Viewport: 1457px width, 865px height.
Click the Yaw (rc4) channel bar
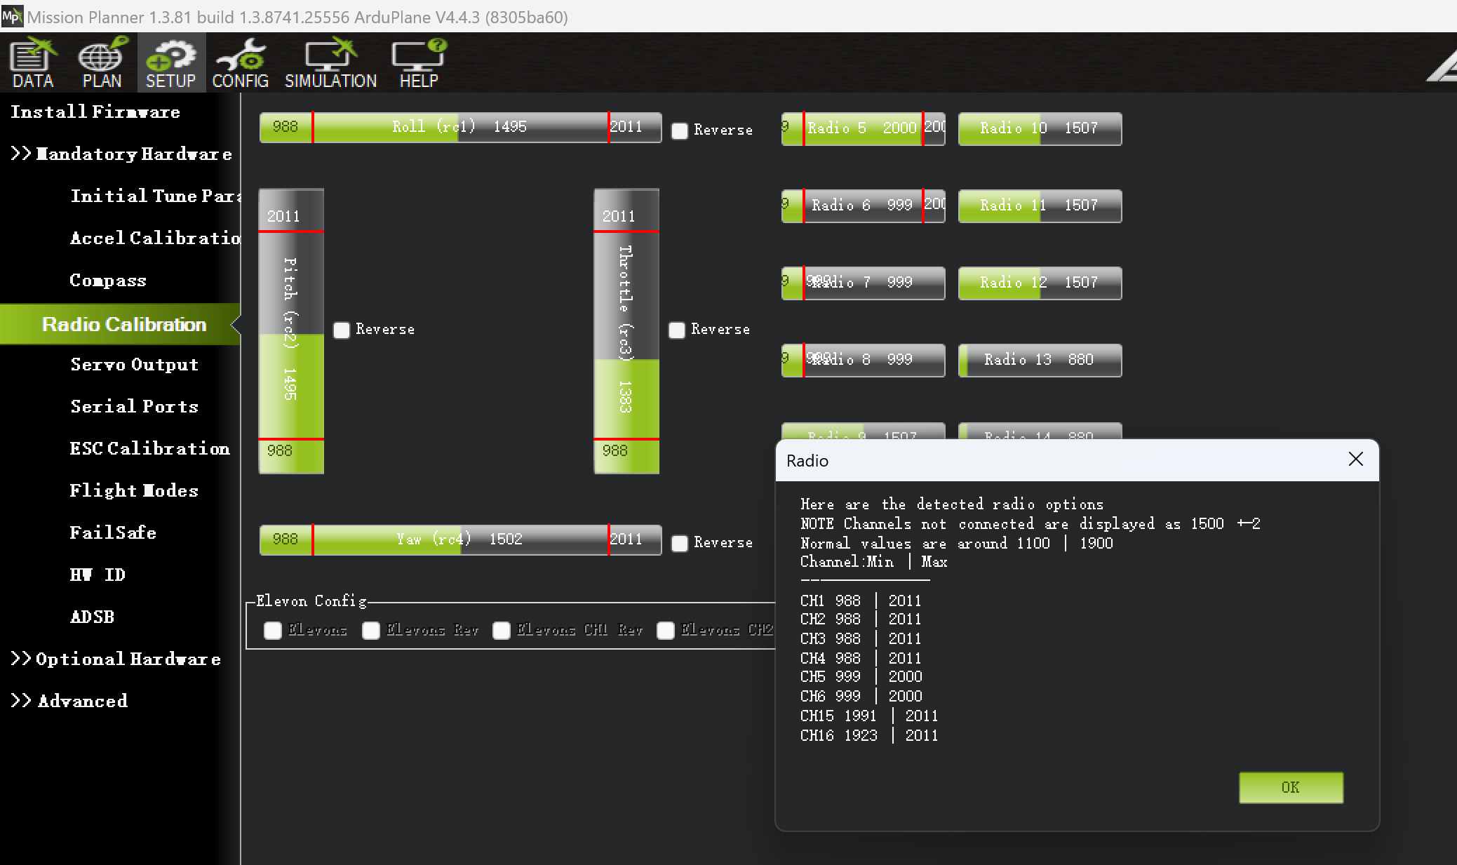pyautogui.click(x=460, y=539)
